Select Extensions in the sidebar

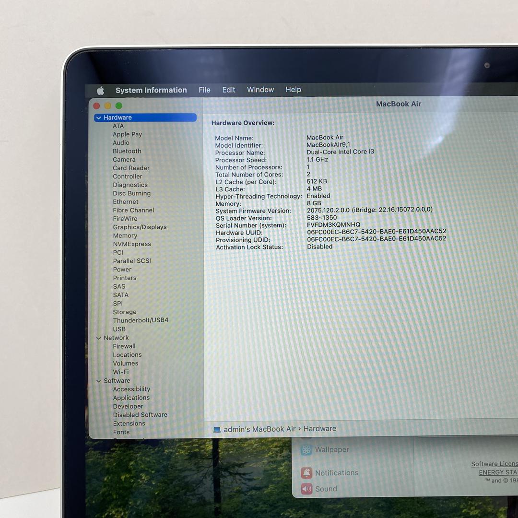[x=129, y=424]
